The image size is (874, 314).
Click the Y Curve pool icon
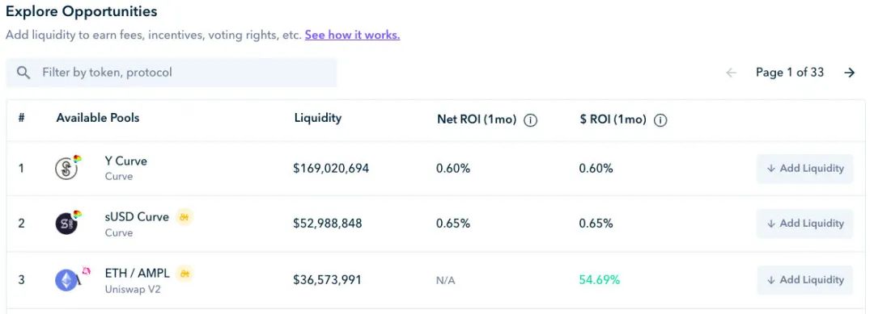[x=68, y=167]
